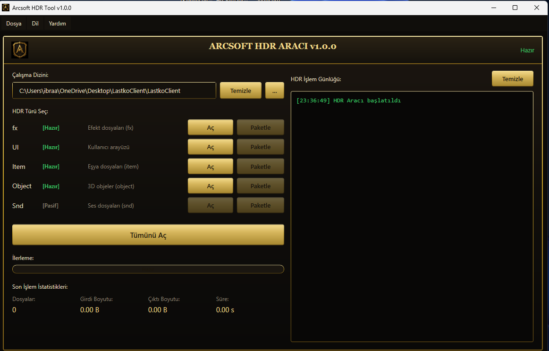This screenshot has width=549, height=351.
Task: Minimize the Arcsoft HDR Tool window
Action: point(494,8)
